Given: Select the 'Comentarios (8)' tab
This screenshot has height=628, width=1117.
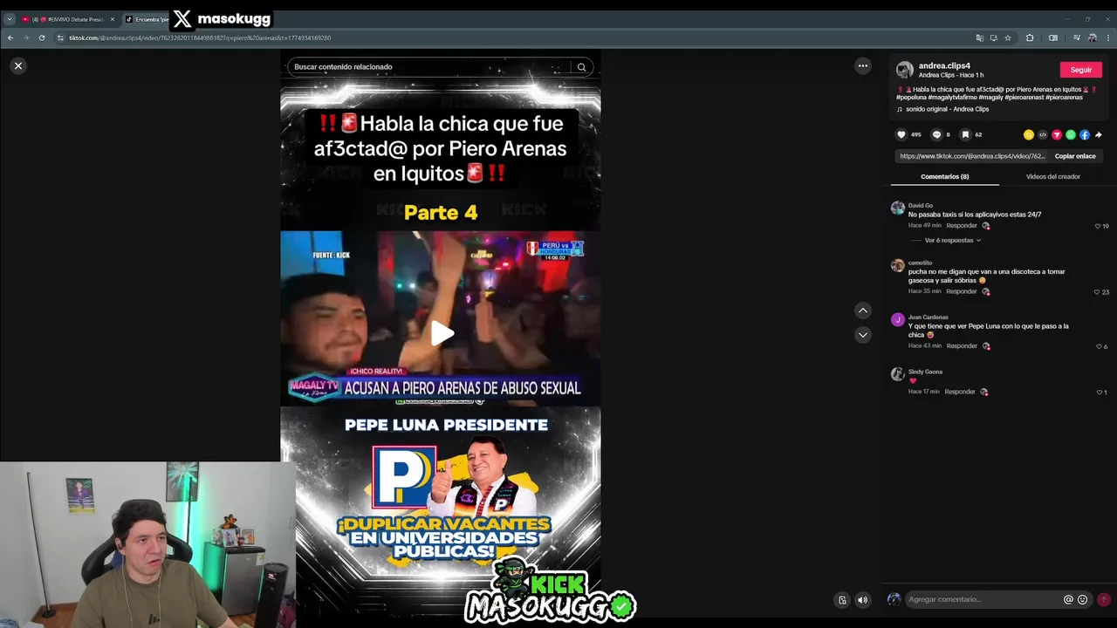Looking at the screenshot, I should click(944, 176).
